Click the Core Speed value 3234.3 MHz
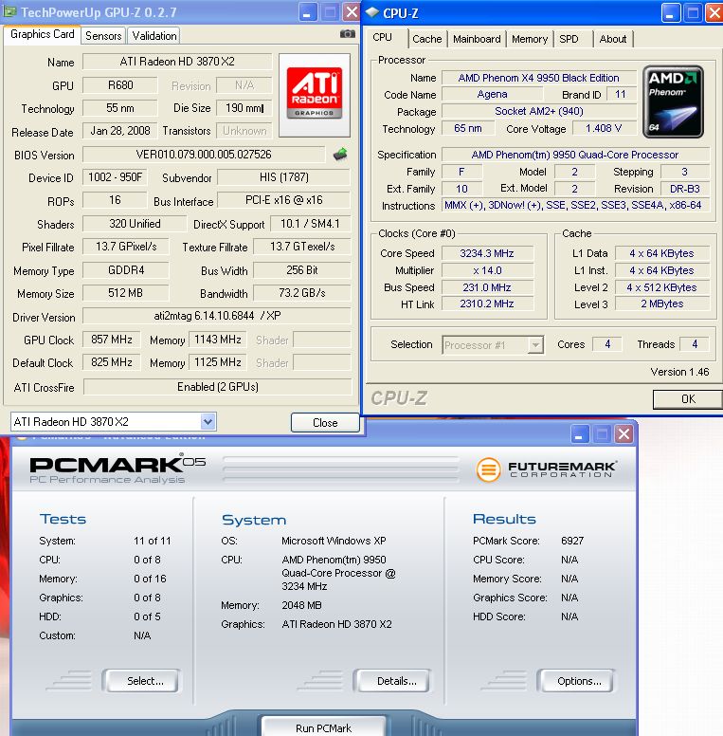 coord(487,253)
